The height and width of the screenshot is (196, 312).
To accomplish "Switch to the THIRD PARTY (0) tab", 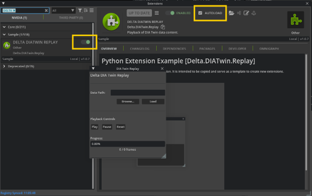I will [71, 18].
